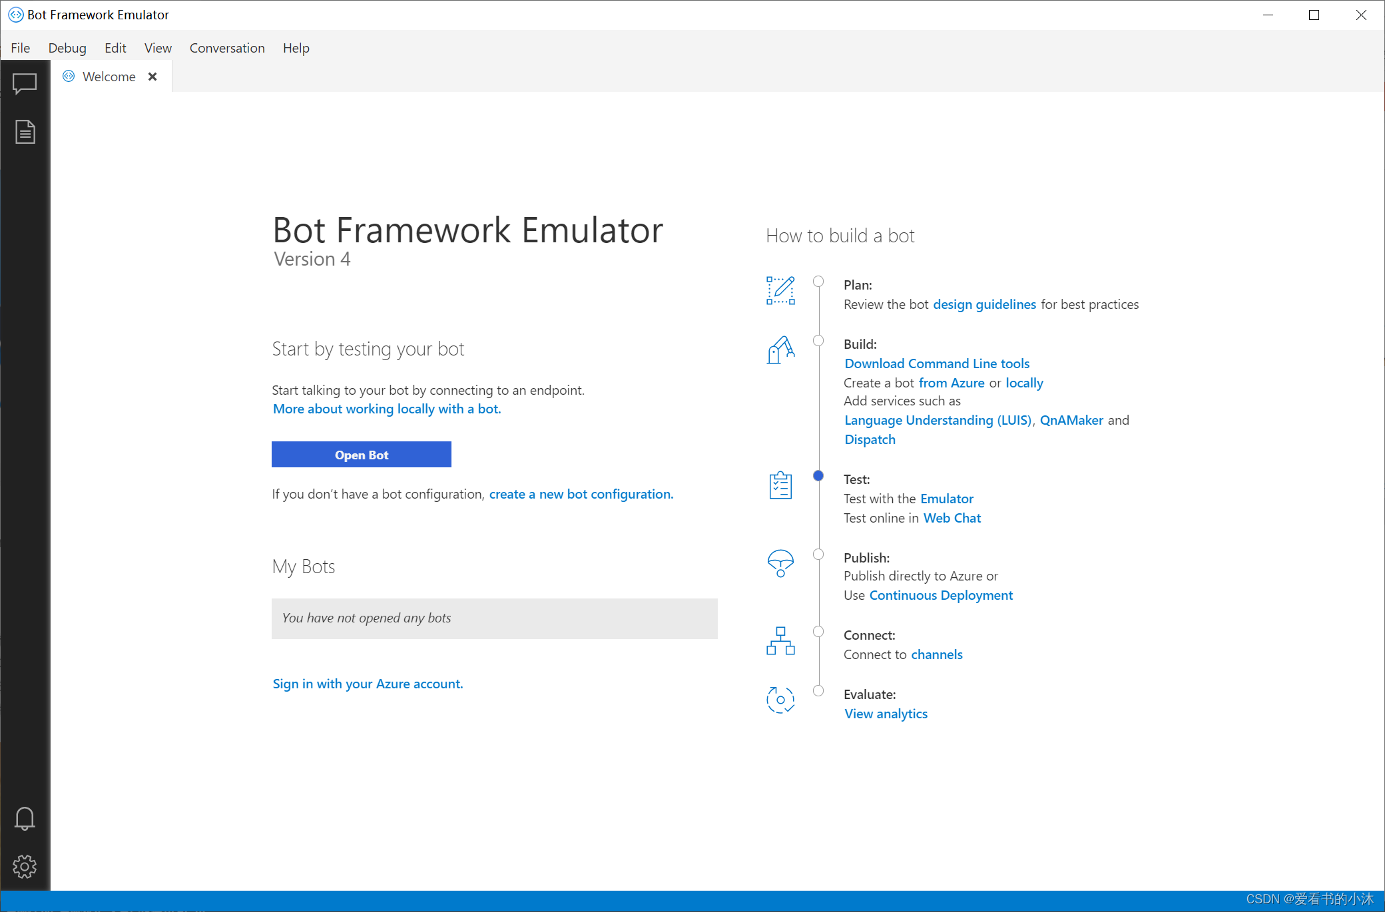Click the Publish parachute icon
Viewport: 1385px width, 912px height.
[x=780, y=563]
